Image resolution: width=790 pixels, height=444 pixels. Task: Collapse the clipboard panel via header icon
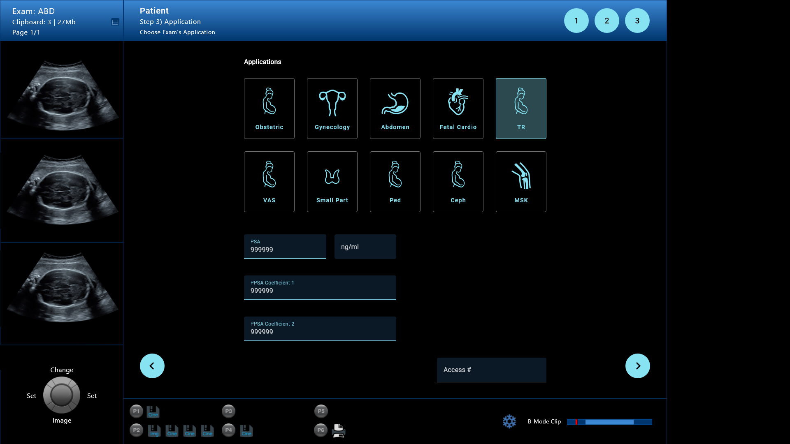pos(115,22)
